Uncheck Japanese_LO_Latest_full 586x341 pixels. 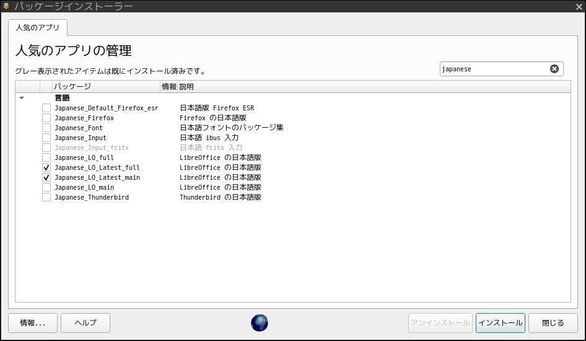[46, 167]
